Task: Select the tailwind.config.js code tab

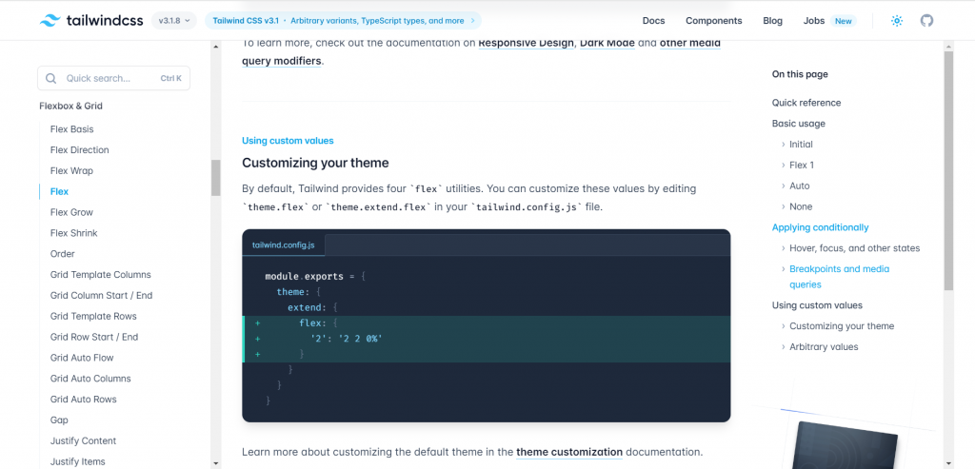Action: pos(285,244)
